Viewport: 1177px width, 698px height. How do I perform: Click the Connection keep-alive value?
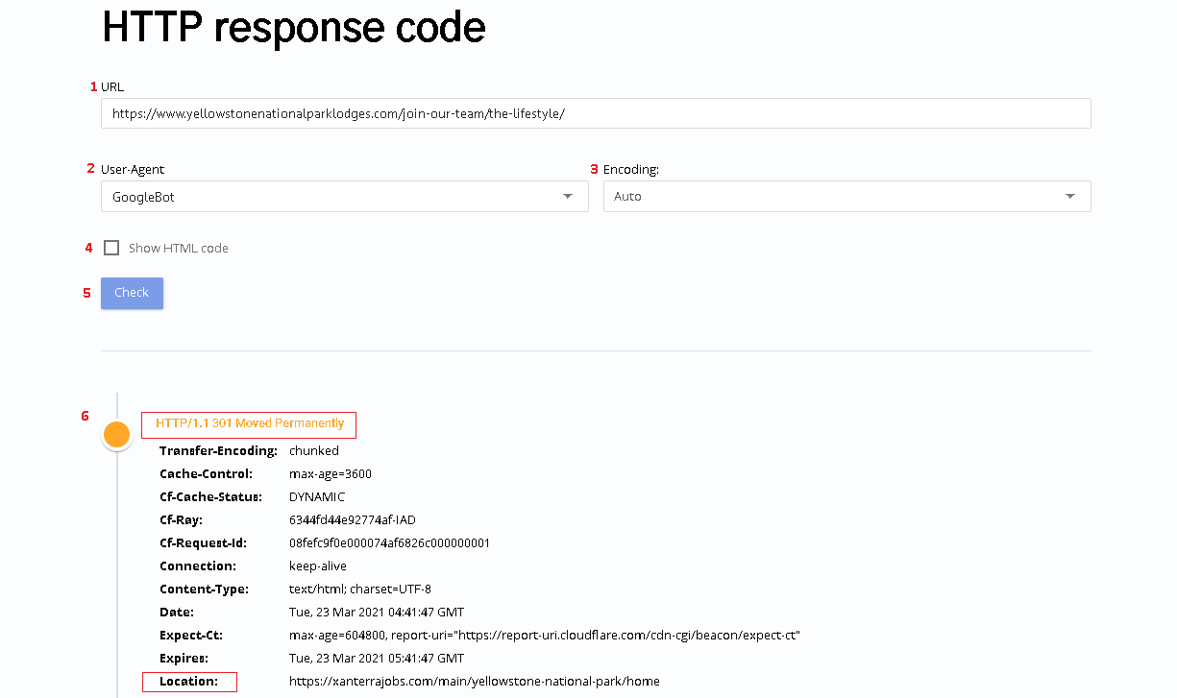pyautogui.click(x=317, y=566)
